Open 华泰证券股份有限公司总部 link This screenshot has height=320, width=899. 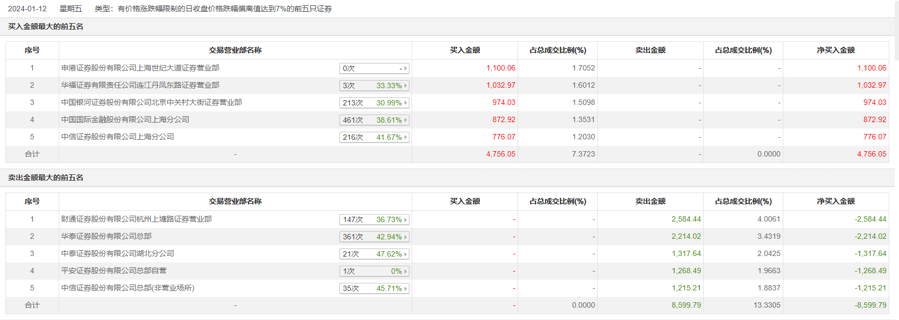(106, 236)
